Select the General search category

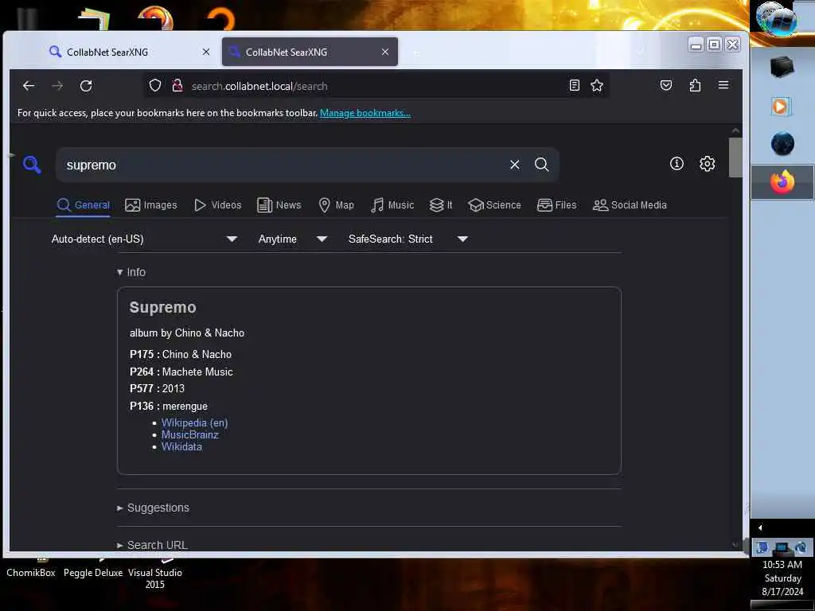(x=84, y=205)
